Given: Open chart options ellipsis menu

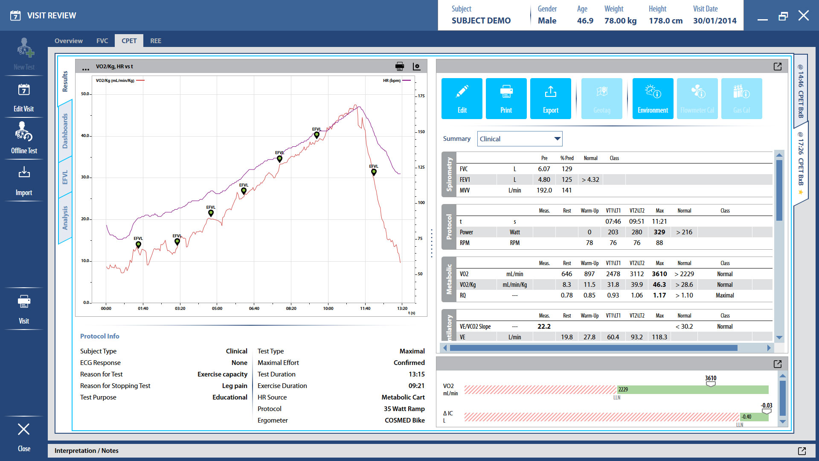Looking at the screenshot, I should pos(86,67).
